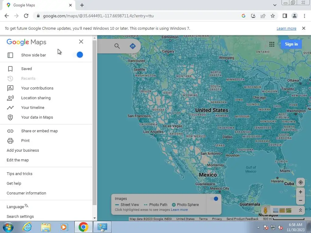Screen dimensions: 311x233
Task: Zoom out with the minus button
Action: pos(300,200)
